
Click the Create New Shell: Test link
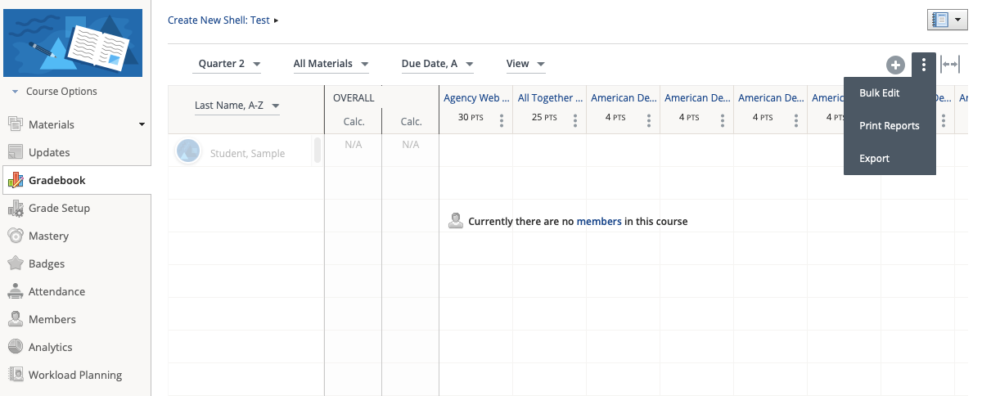218,20
